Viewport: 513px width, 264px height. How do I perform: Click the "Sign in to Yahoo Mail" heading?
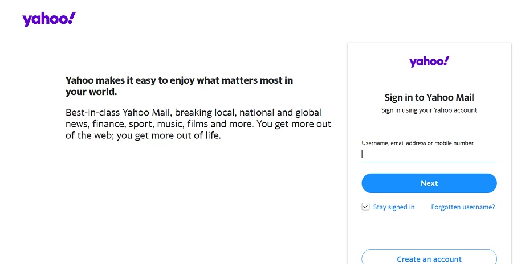coord(429,97)
